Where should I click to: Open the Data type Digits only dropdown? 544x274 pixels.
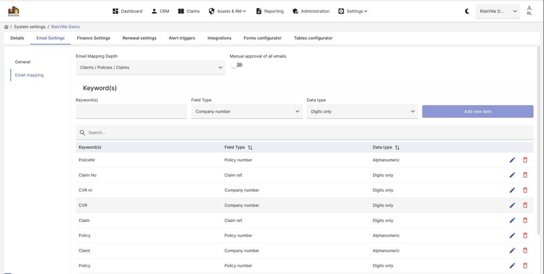pos(362,112)
